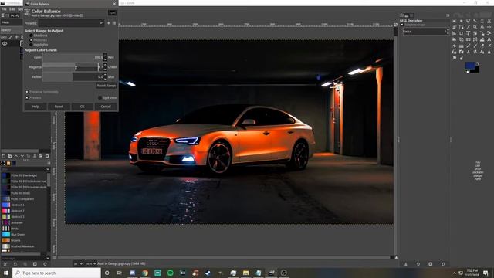Save preset with plus icon beside Presets
This screenshot has width=494, height=278.
(109, 23)
